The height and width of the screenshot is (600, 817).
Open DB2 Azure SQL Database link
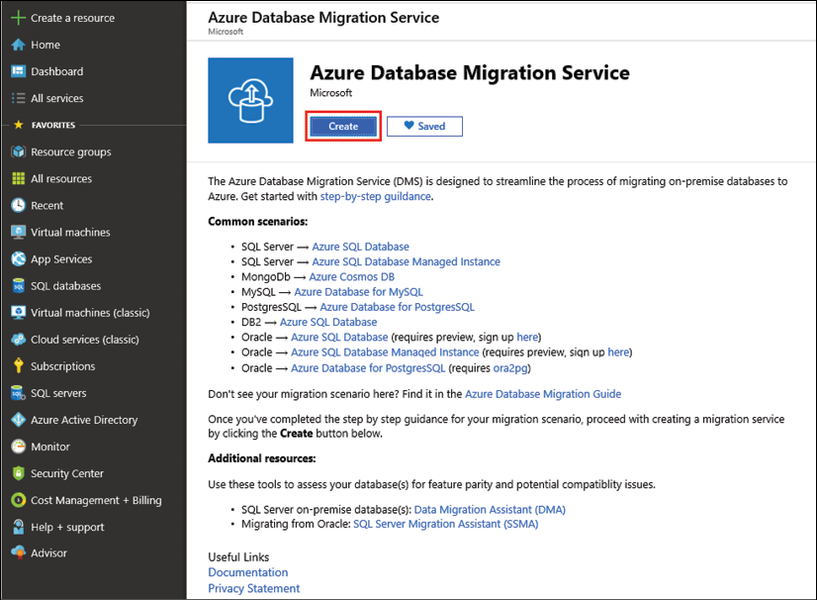click(328, 323)
